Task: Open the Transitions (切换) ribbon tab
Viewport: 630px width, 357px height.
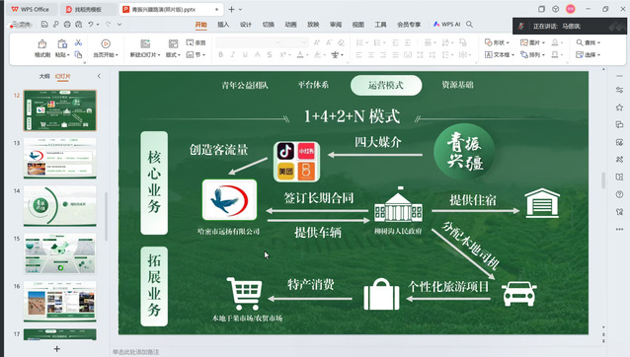Action: tap(268, 25)
